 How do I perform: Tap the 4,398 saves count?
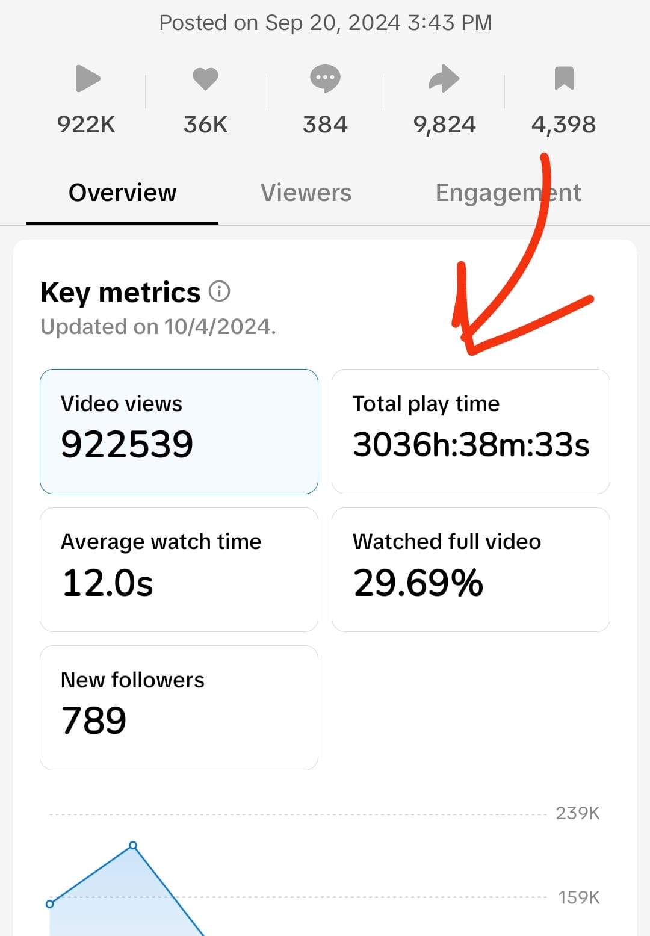click(x=563, y=125)
